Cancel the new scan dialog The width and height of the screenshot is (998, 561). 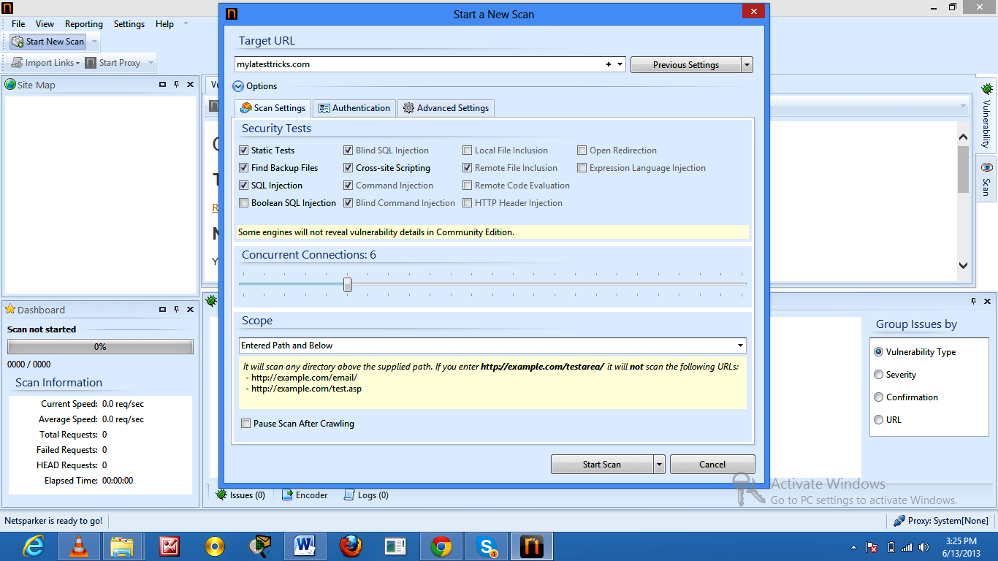point(712,465)
